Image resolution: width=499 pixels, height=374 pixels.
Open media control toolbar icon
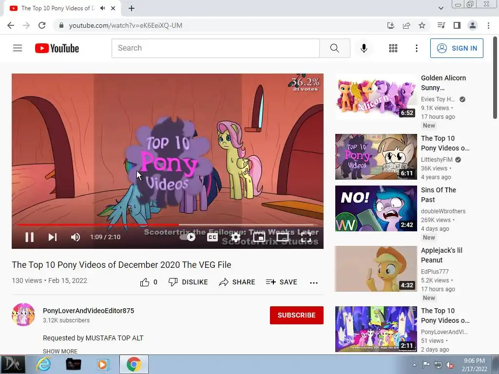pos(441,25)
